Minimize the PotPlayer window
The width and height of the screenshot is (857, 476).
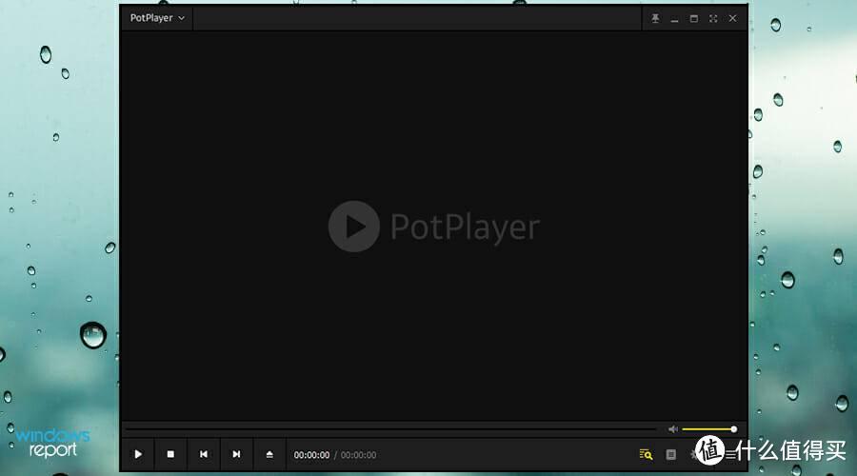(674, 19)
